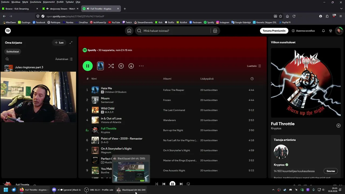Open the Browse icon in Spotify search bar

pos(215,31)
